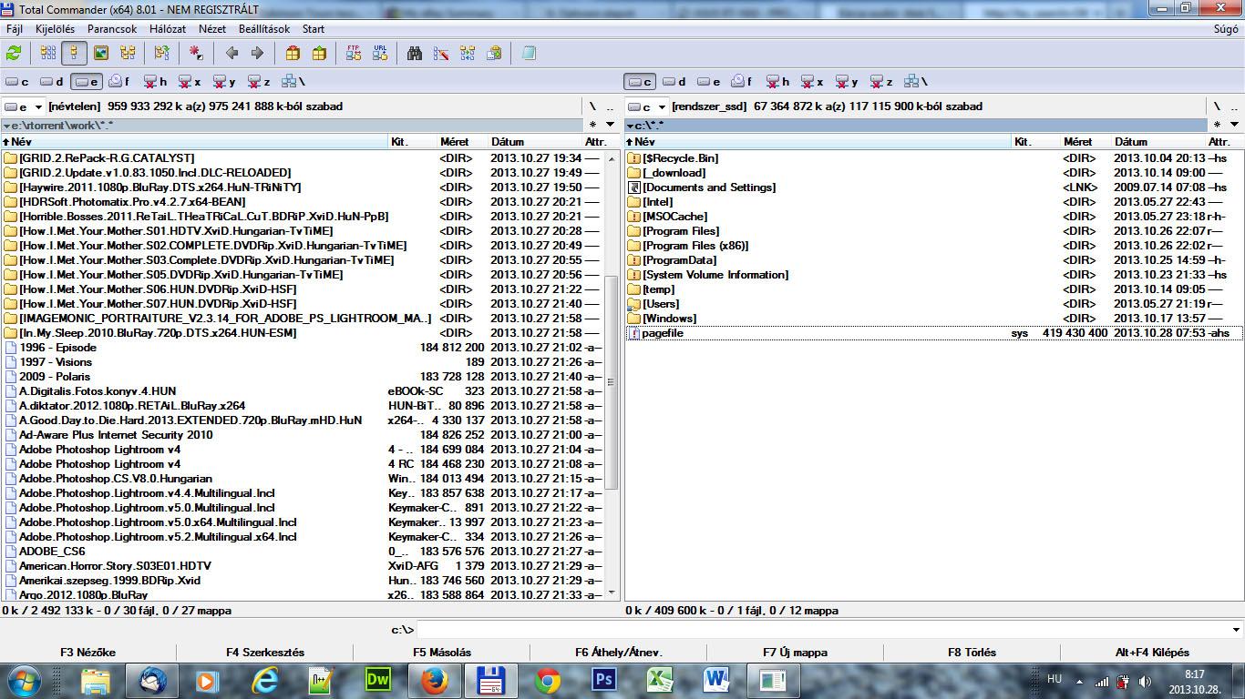
Task: Enable Thumbnail view via the picture icon
Action: [x=101, y=54]
